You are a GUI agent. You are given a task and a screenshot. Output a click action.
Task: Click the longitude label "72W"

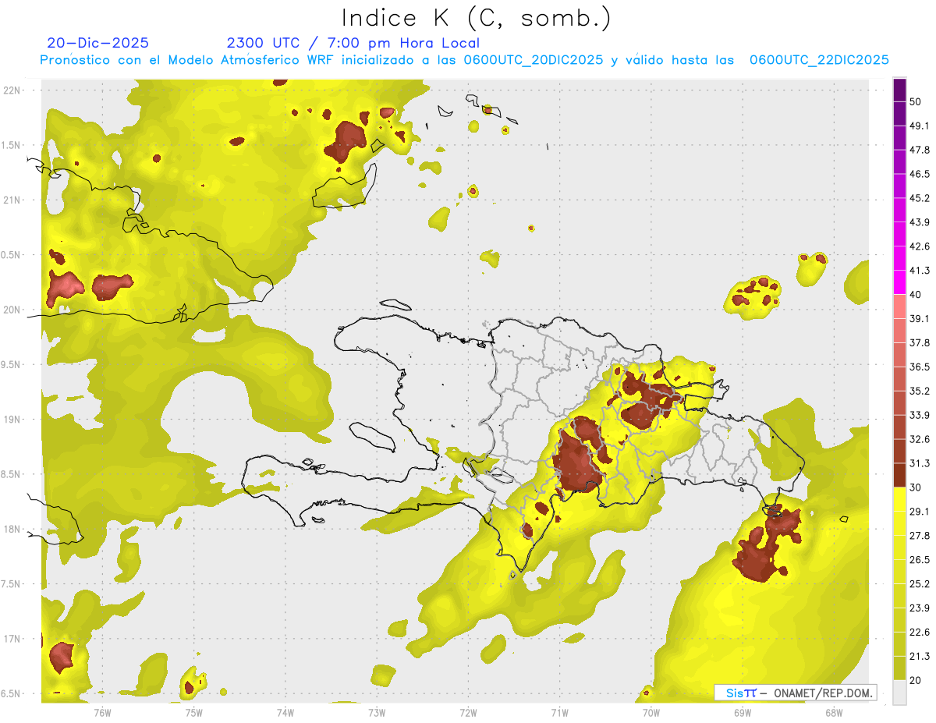point(468,712)
